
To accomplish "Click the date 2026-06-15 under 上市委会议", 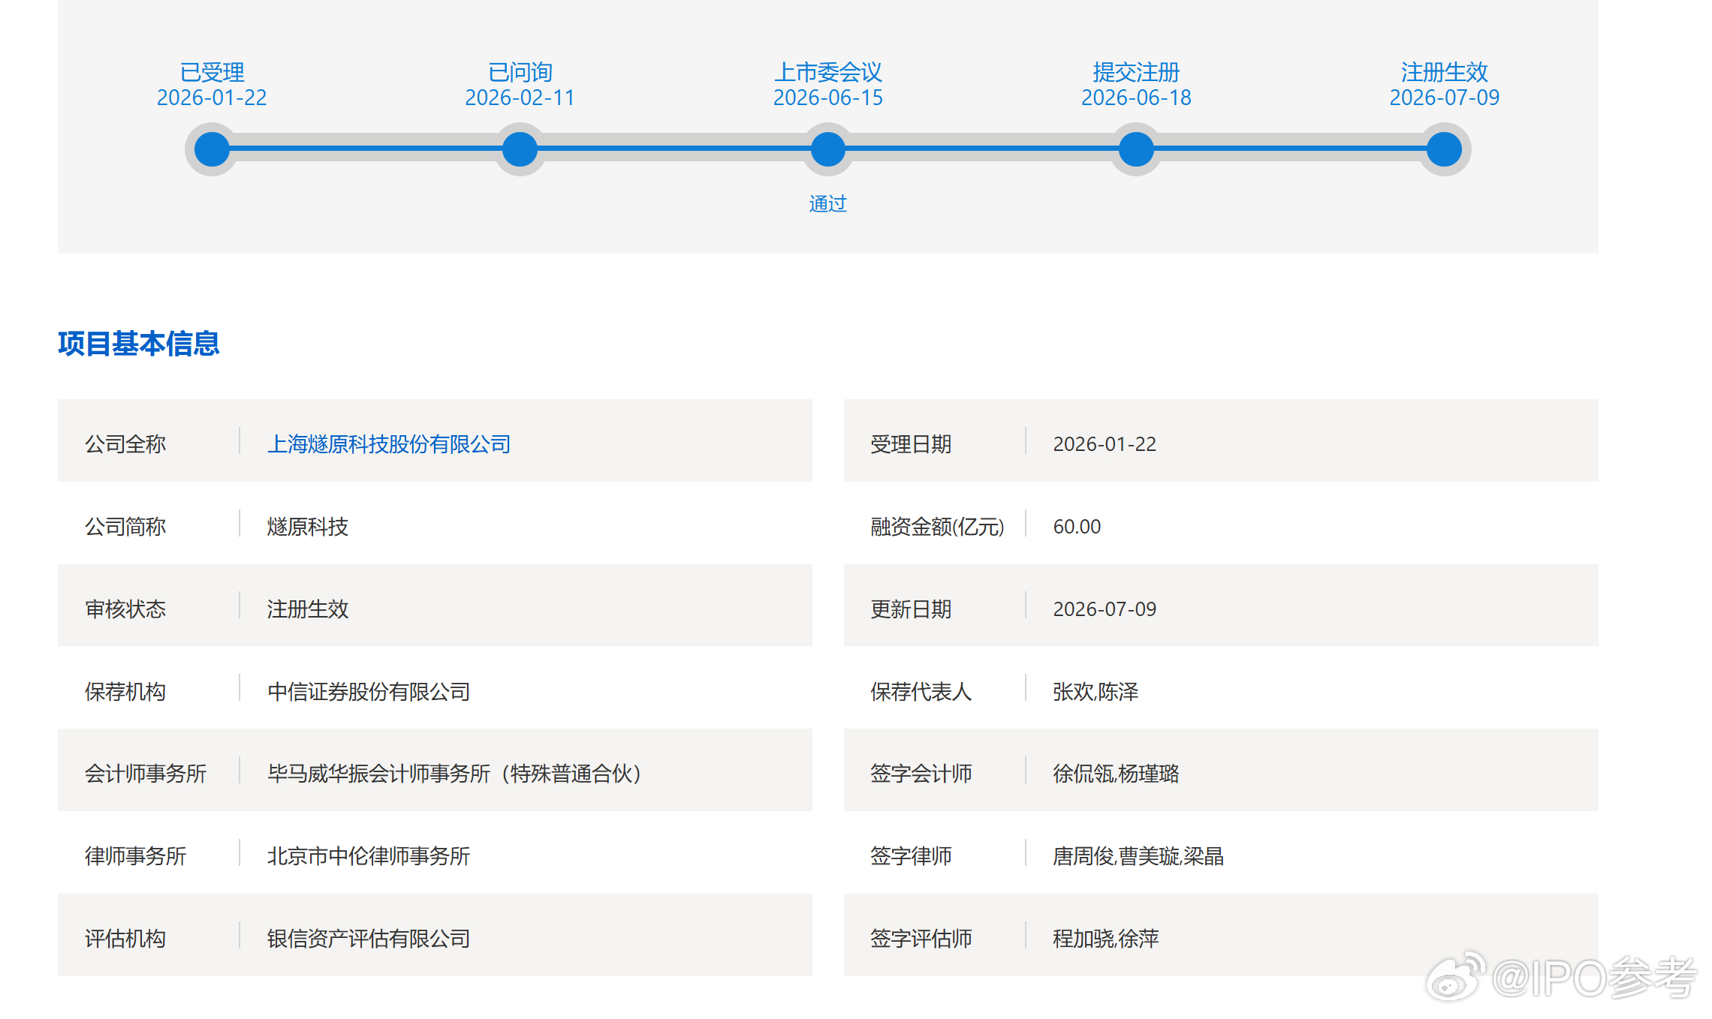I will [x=828, y=98].
